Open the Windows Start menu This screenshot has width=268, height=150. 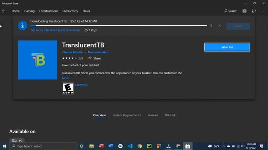tap(5, 146)
